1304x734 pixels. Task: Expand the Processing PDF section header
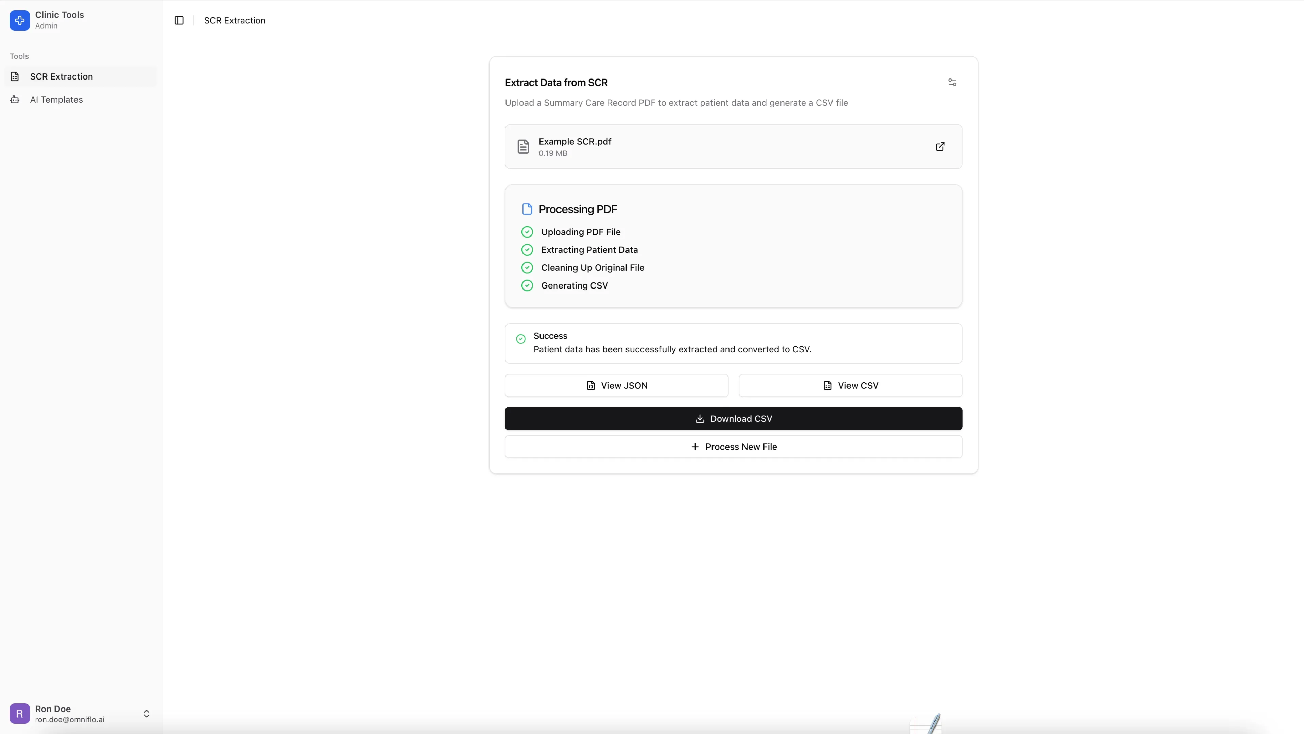[577, 208]
